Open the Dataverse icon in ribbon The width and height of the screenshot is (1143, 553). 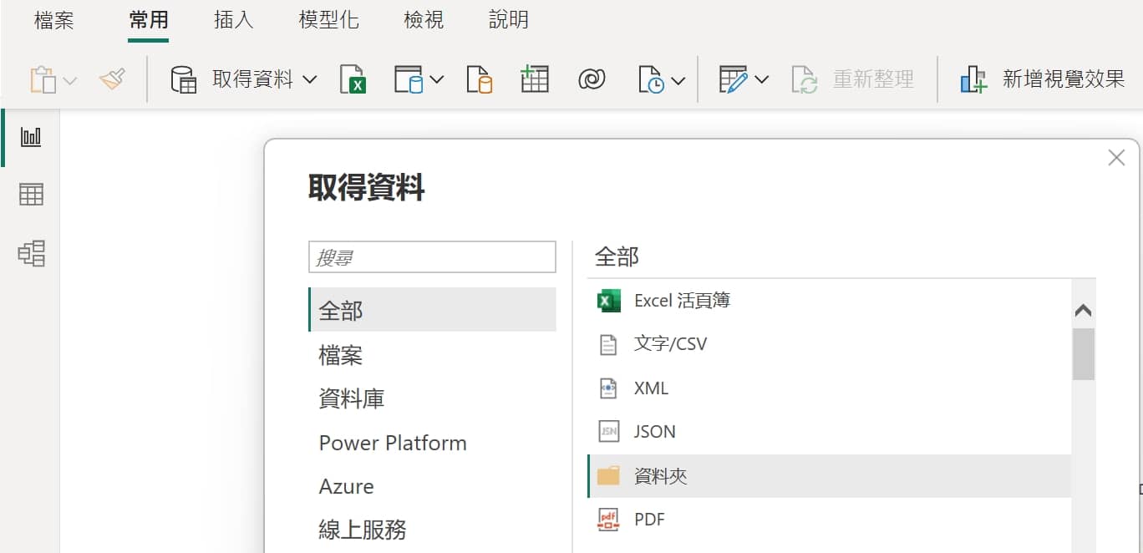[592, 80]
